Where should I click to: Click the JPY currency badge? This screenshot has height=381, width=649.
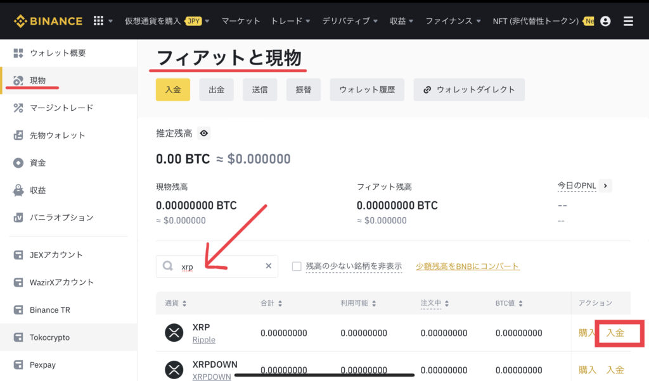193,21
